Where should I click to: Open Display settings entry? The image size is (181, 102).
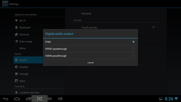(39, 67)
